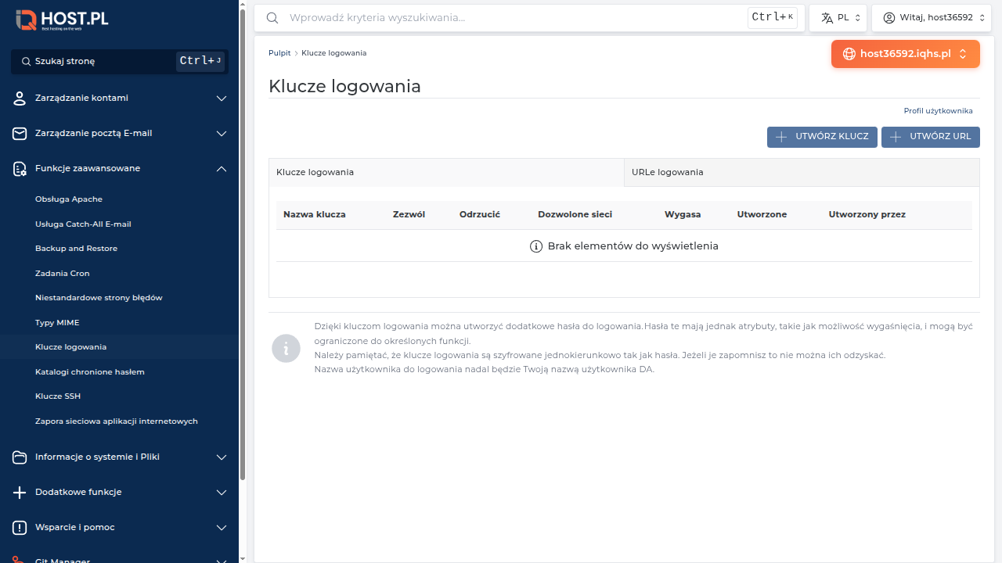The width and height of the screenshot is (1002, 563).
Task: Open the Witaj, host36592 user menu
Action: tap(932, 17)
